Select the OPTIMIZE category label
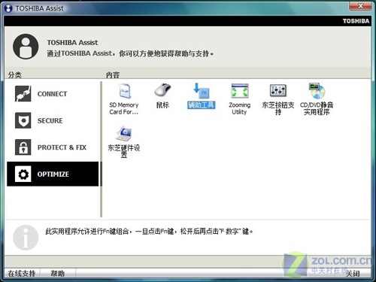 coord(53,174)
